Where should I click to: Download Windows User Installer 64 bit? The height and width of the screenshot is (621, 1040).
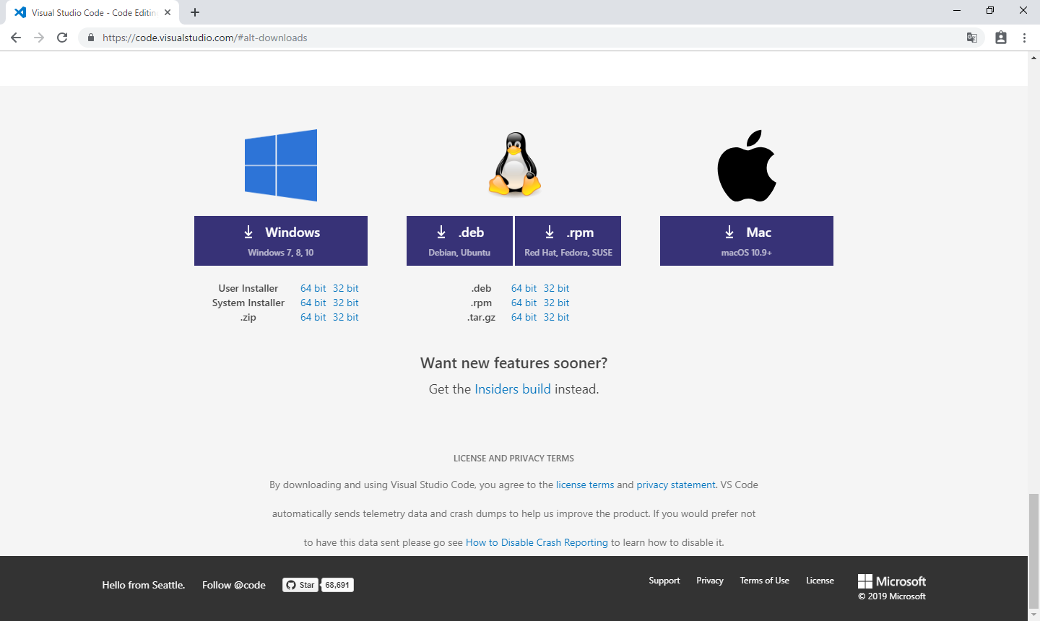click(313, 288)
